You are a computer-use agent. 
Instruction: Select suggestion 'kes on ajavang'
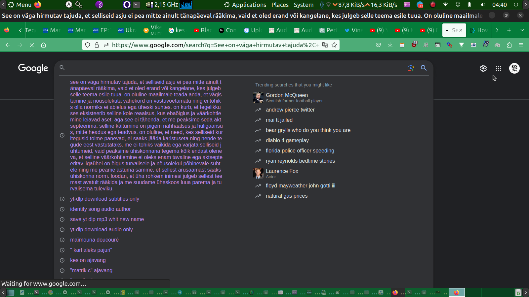[88, 260]
